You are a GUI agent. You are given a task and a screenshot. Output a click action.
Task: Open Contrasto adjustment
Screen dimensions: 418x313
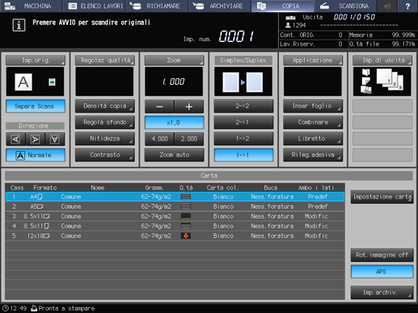tap(105, 155)
